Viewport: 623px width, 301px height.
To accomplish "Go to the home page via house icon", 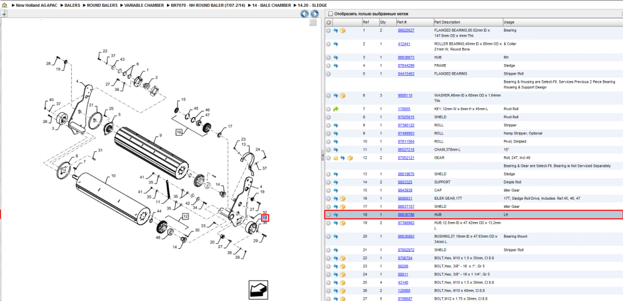I will pyautogui.click(x=4, y=6).
